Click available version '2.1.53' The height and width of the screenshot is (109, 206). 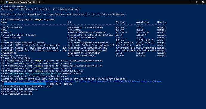click(140, 30)
